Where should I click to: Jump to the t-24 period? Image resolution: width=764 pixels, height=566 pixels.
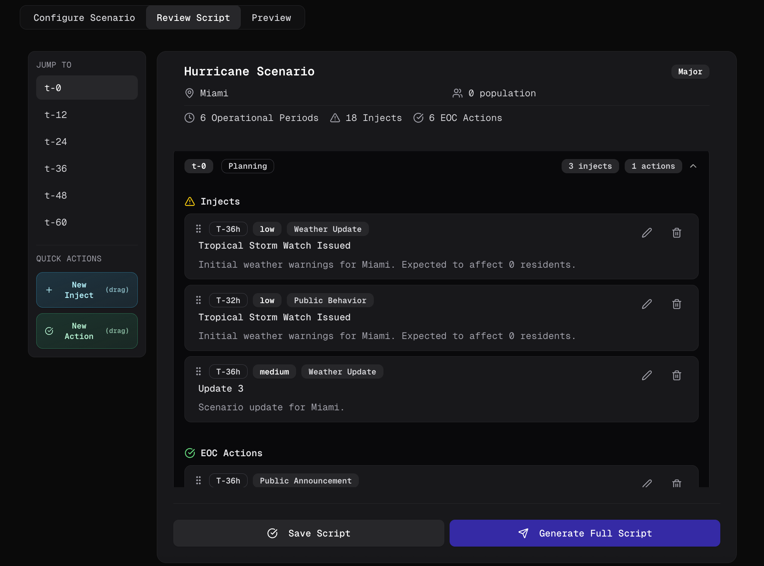pyautogui.click(x=56, y=142)
